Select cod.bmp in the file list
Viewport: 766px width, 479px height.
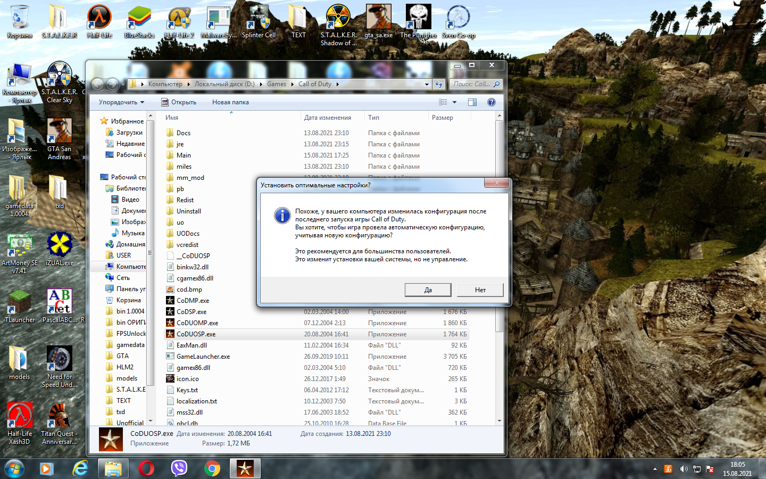(189, 290)
